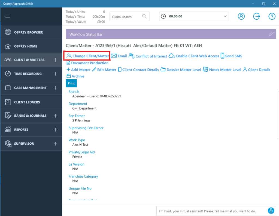Open Document Production
The width and height of the screenshot is (279, 216).
click(x=87, y=63)
